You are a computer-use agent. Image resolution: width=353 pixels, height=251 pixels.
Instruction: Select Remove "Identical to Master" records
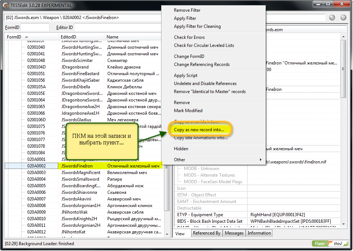pos(210,92)
